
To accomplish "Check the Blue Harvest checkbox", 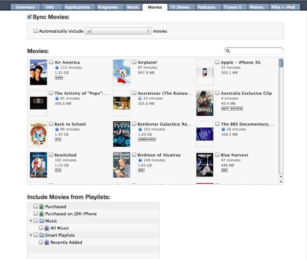I will point(217,155).
